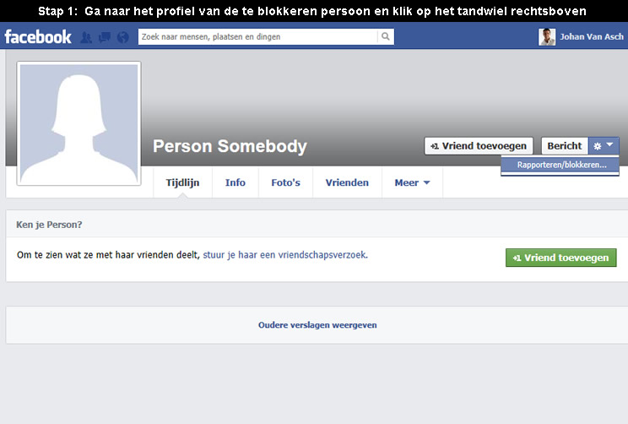Click the green Vriend toevoegen button
The width and height of the screenshot is (628, 424).
(x=560, y=258)
